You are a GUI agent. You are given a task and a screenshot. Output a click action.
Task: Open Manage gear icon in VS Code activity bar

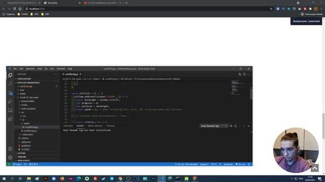[10, 158]
